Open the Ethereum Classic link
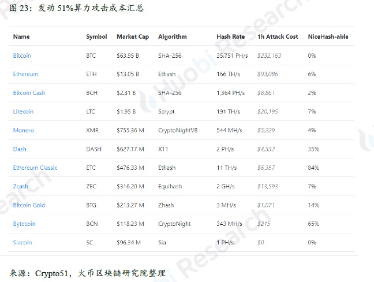 [x=35, y=168]
